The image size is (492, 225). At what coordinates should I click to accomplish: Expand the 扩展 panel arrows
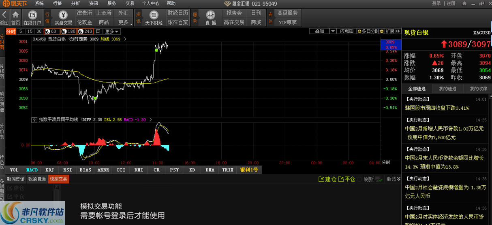click(x=398, y=31)
